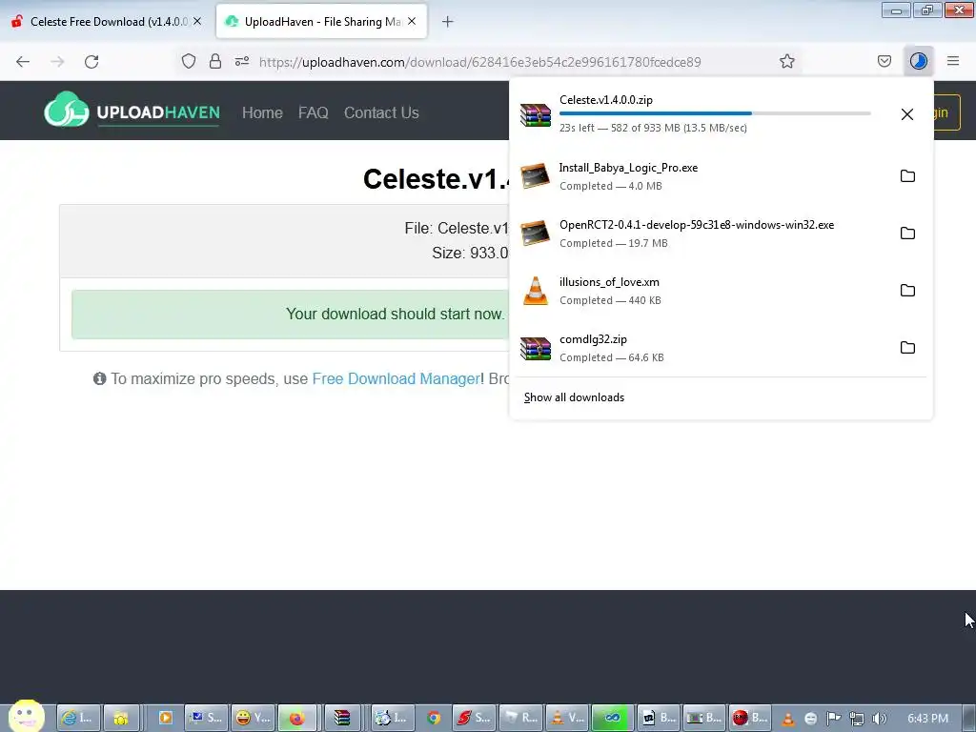976x732 pixels.
Task: Bookmark this page with the star
Action: (x=786, y=61)
